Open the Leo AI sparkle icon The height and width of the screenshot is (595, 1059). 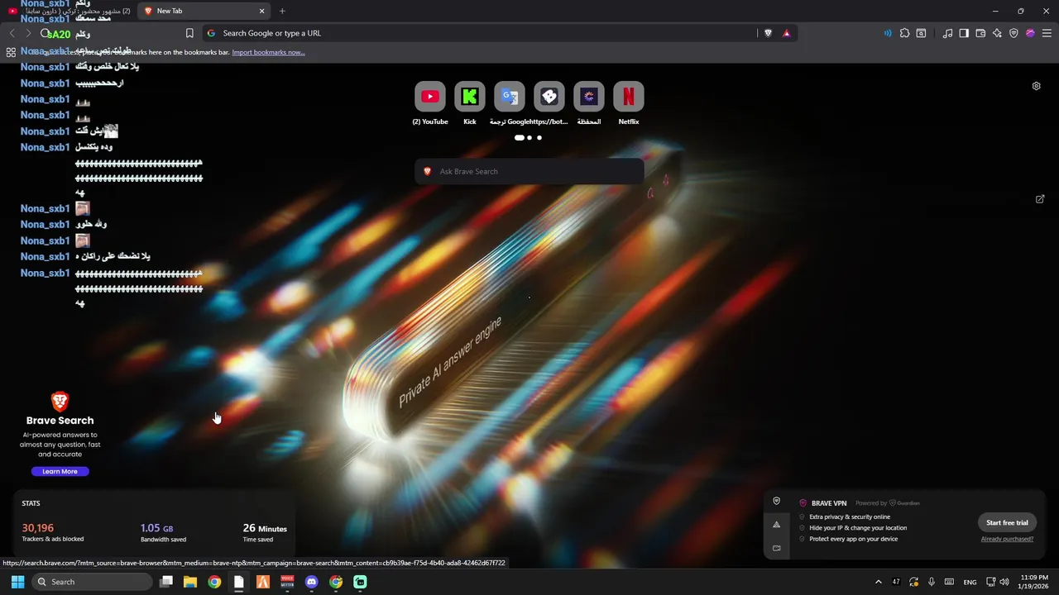coord(997,33)
